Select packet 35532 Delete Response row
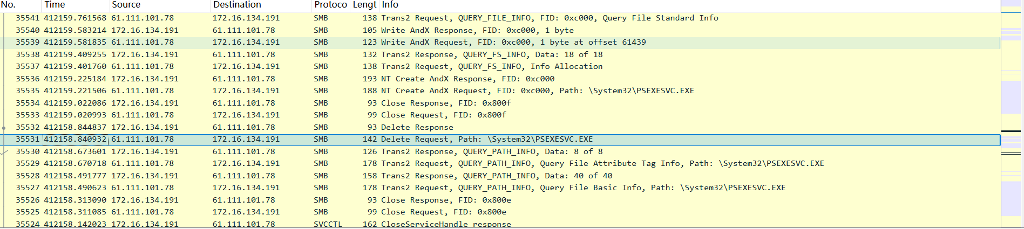Viewport: 1024px width, 229px height. (500, 127)
